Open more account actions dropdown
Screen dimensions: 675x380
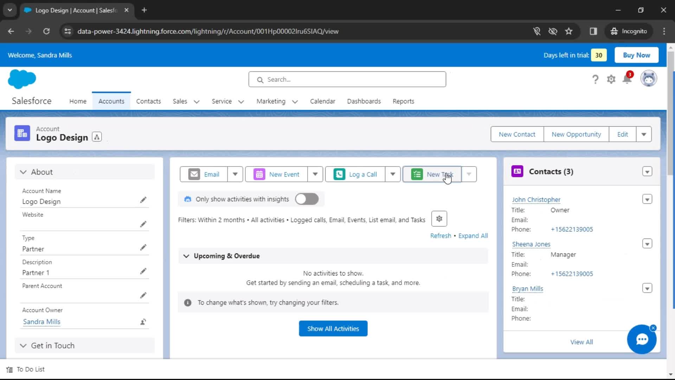coord(644,134)
